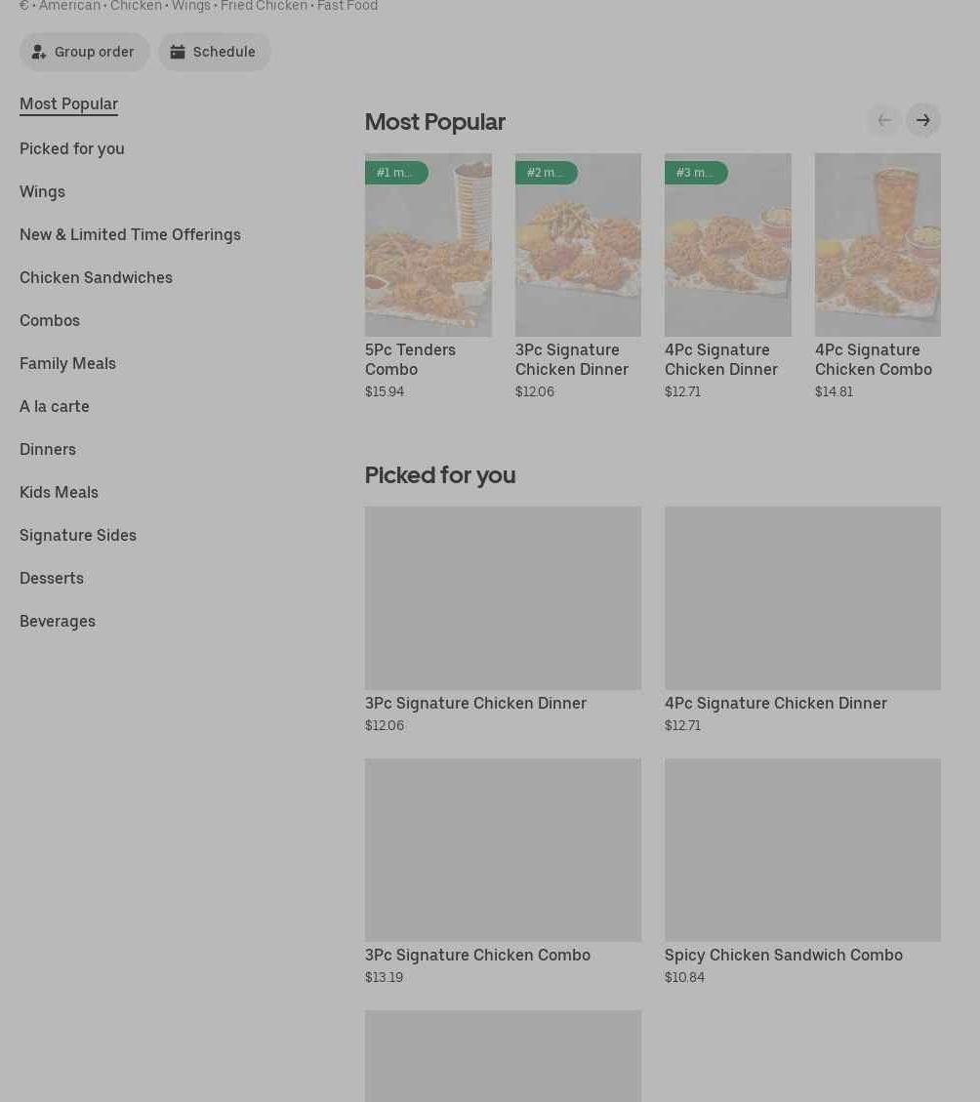Open New & Limited Time Offerings section
This screenshot has width=980, height=1102.
tap(130, 234)
